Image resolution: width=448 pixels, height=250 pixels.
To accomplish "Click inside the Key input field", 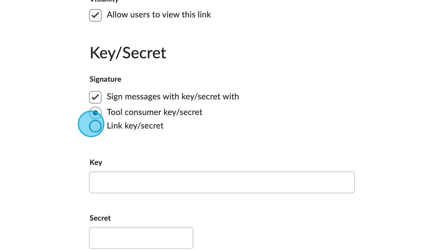I will click(222, 182).
